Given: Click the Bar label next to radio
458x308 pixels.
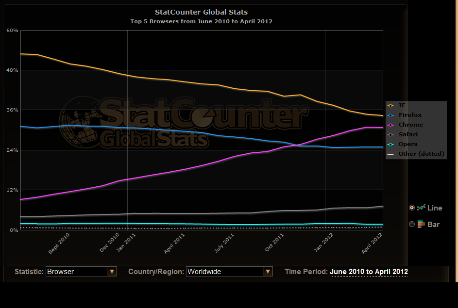Looking at the screenshot, I should pyautogui.click(x=433, y=224).
